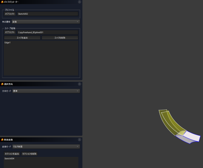Screen dimensions: 203x168
Task: Click the スイープ経路 オブジェクト button
Action: coord(10,32)
